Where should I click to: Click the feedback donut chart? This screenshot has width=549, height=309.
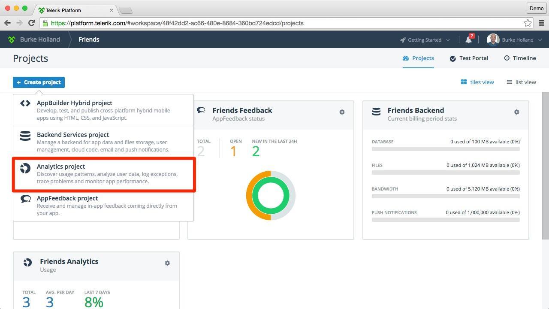tap(271, 196)
